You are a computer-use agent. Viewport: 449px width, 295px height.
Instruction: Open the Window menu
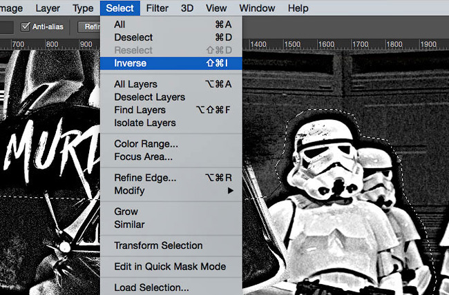point(257,8)
